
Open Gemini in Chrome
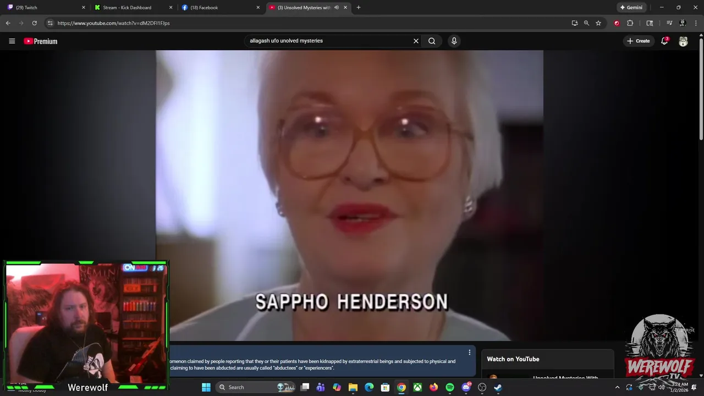pos(631,8)
